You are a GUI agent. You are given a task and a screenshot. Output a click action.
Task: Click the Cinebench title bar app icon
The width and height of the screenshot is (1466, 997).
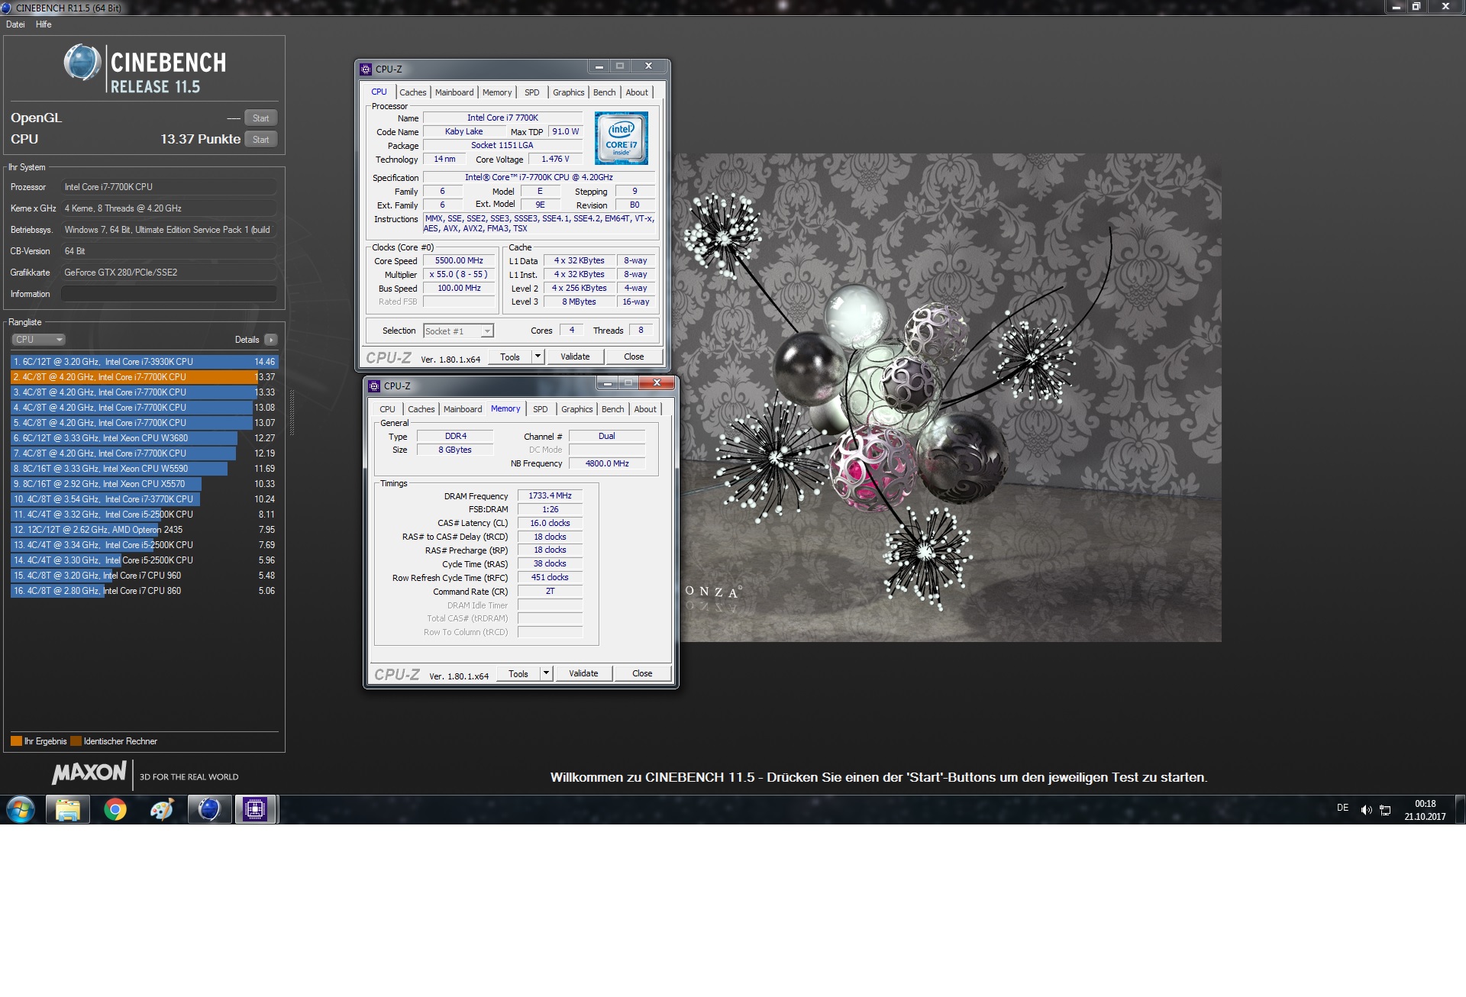[x=6, y=8]
